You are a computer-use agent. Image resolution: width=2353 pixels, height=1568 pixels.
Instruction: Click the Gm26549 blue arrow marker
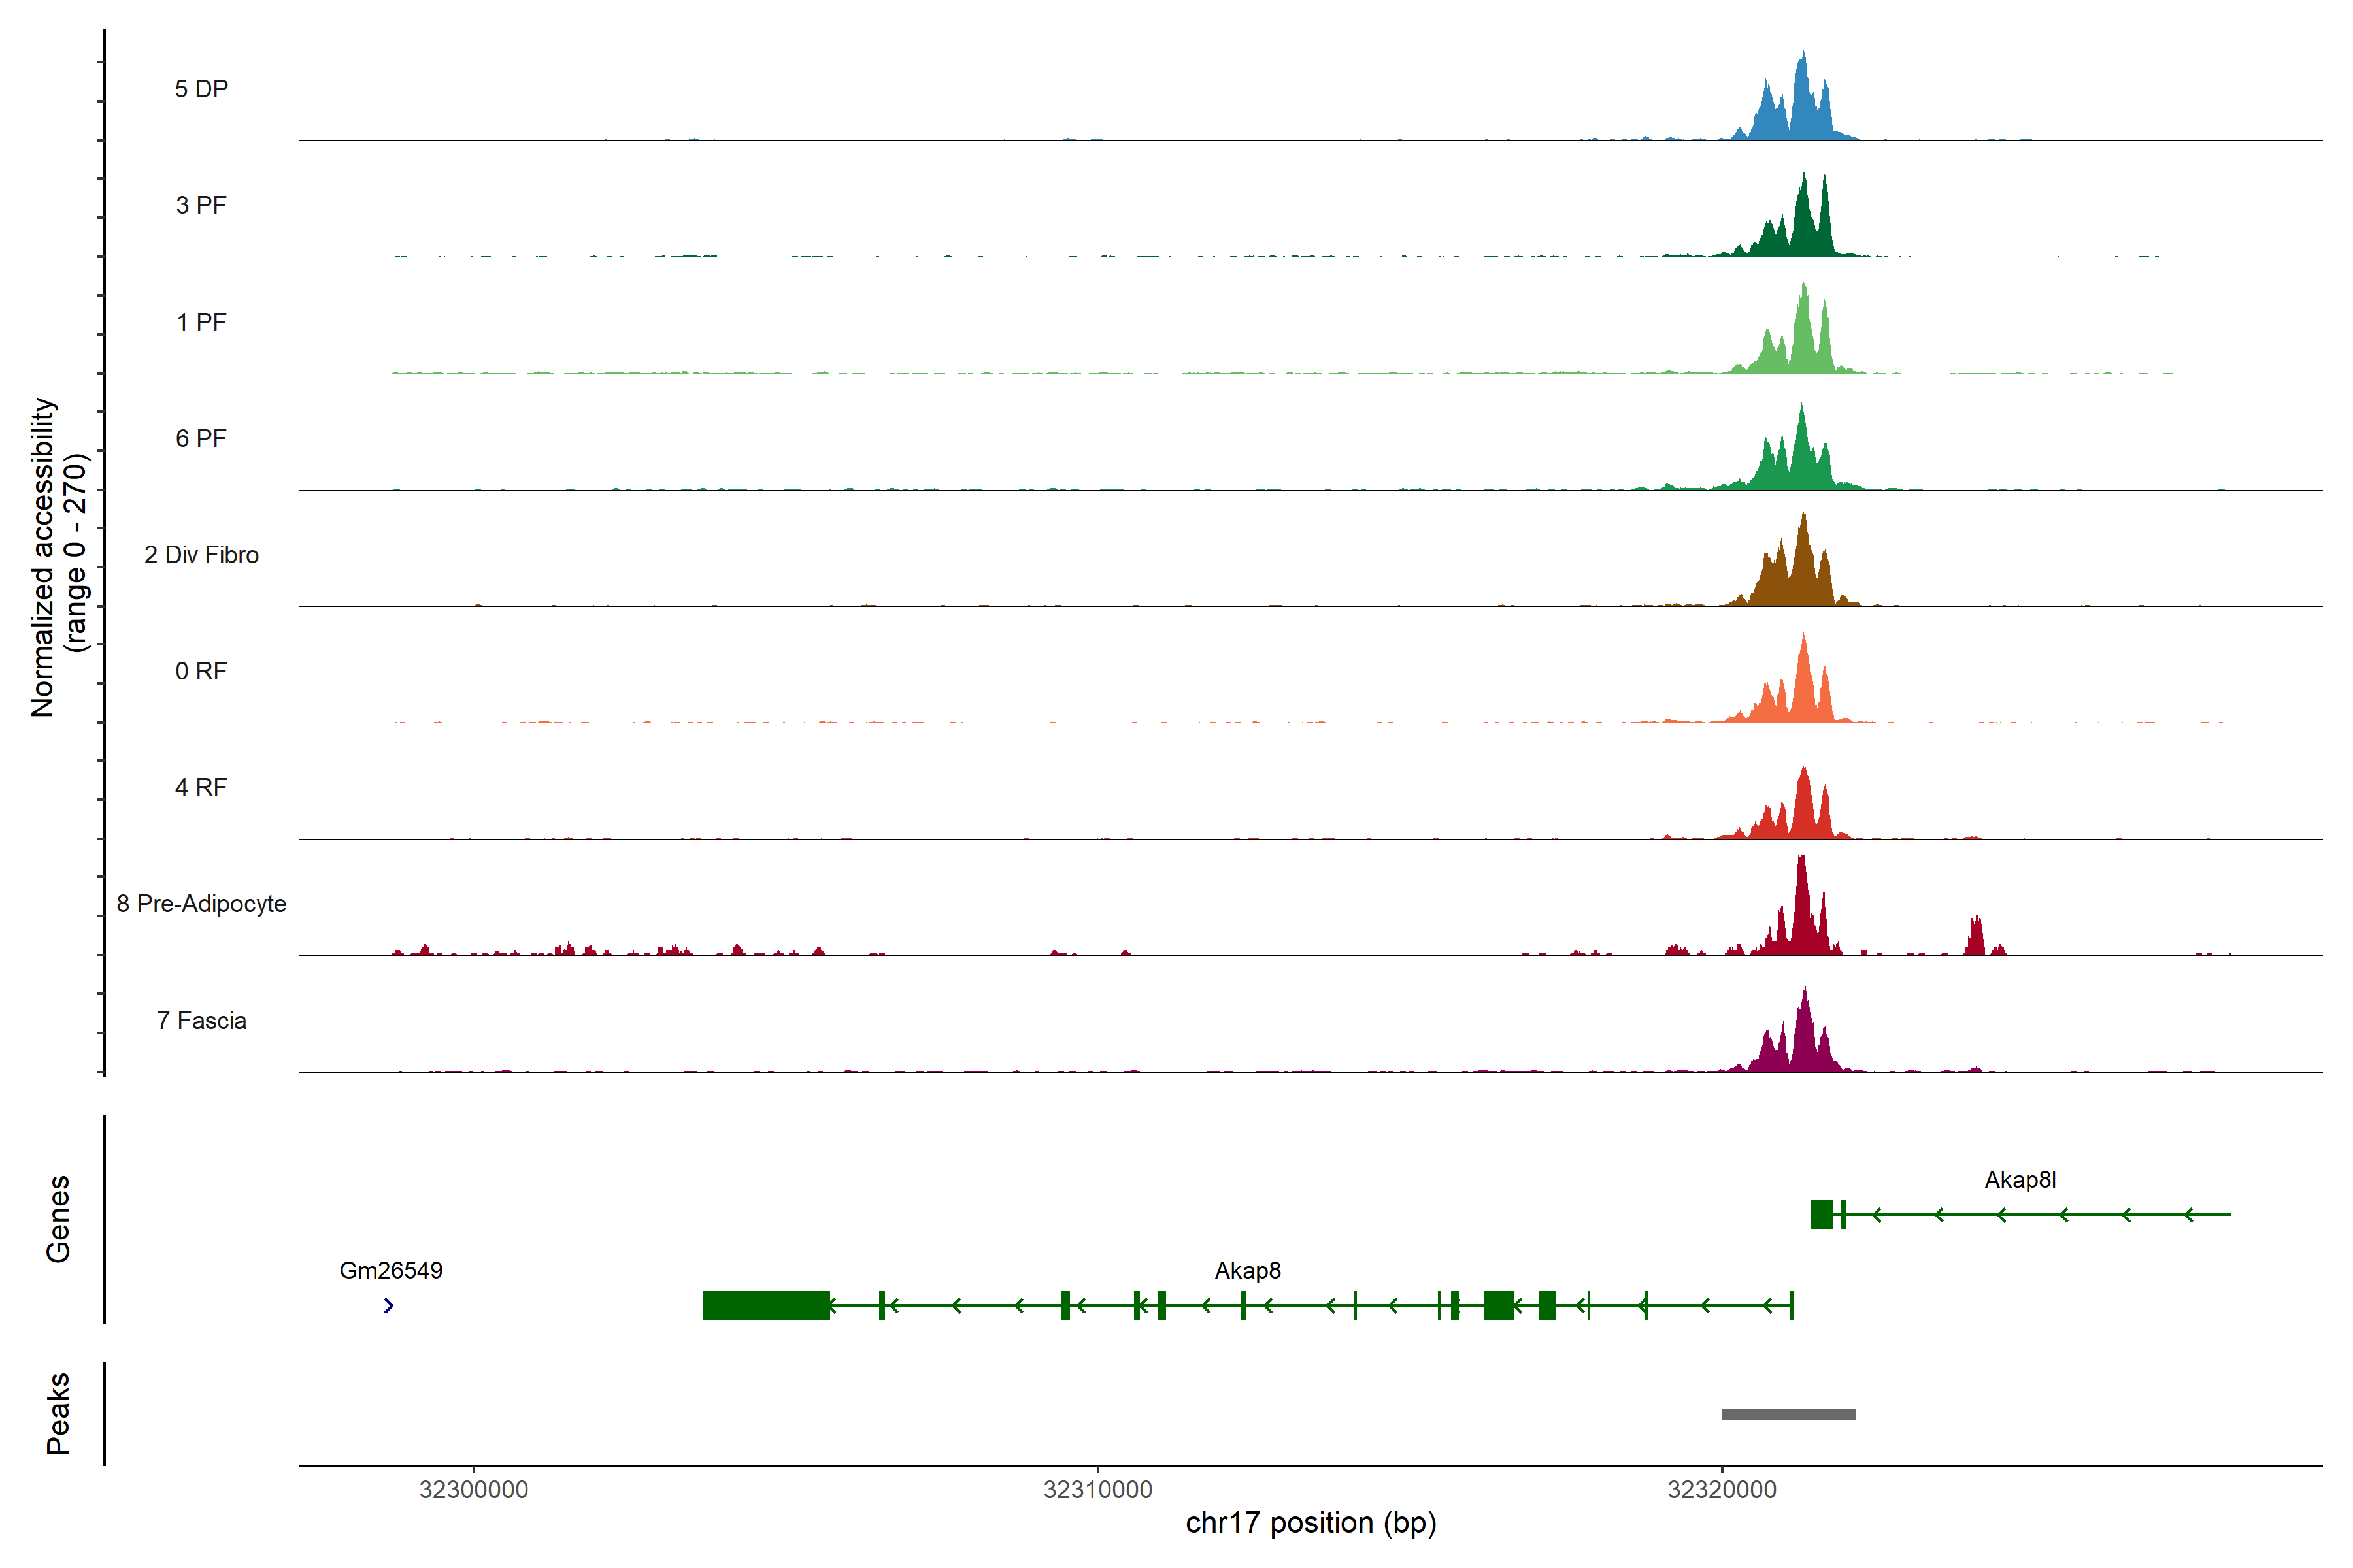pos(388,1305)
